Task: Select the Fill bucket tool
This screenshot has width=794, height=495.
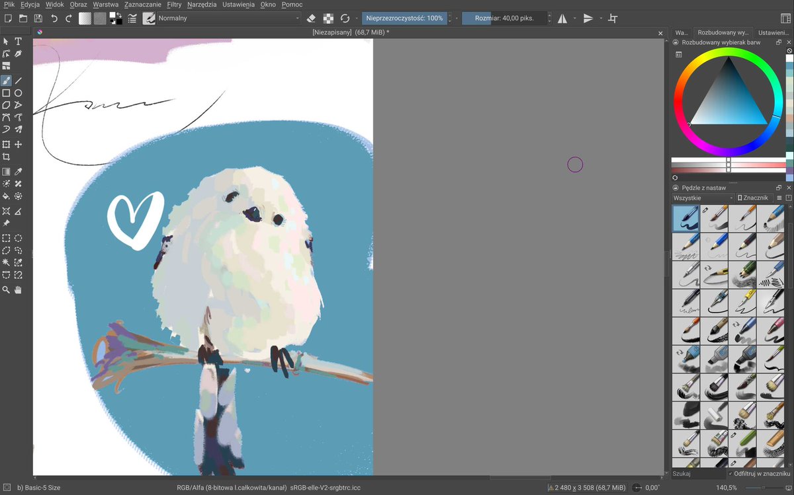Action: [6, 196]
